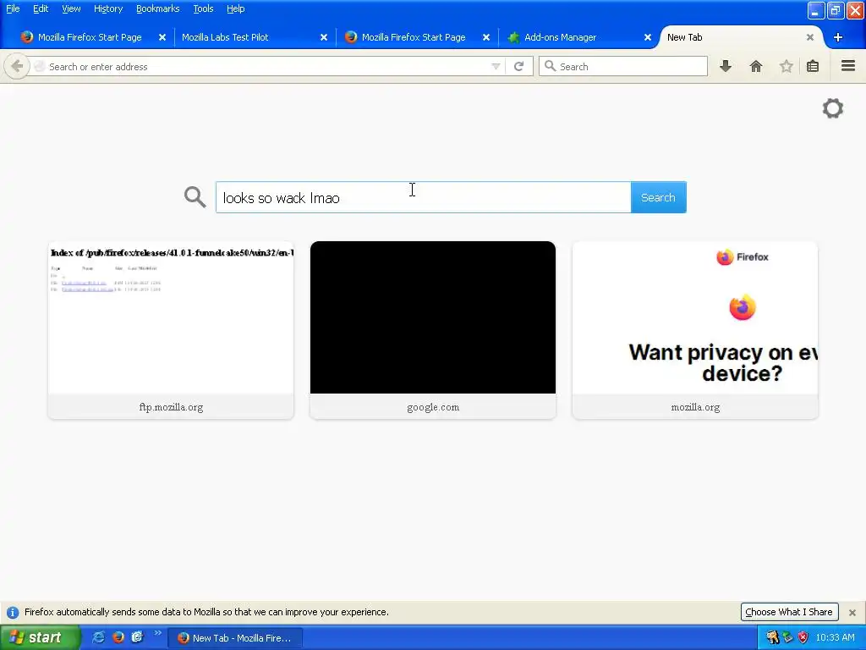This screenshot has width=866, height=650.
Task: Click the info icon in notification bar
Action: coord(13,613)
